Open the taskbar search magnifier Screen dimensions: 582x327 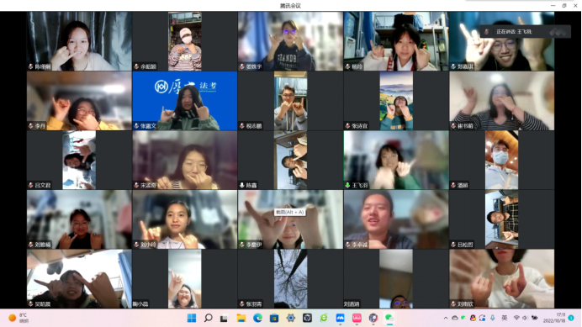tap(209, 318)
